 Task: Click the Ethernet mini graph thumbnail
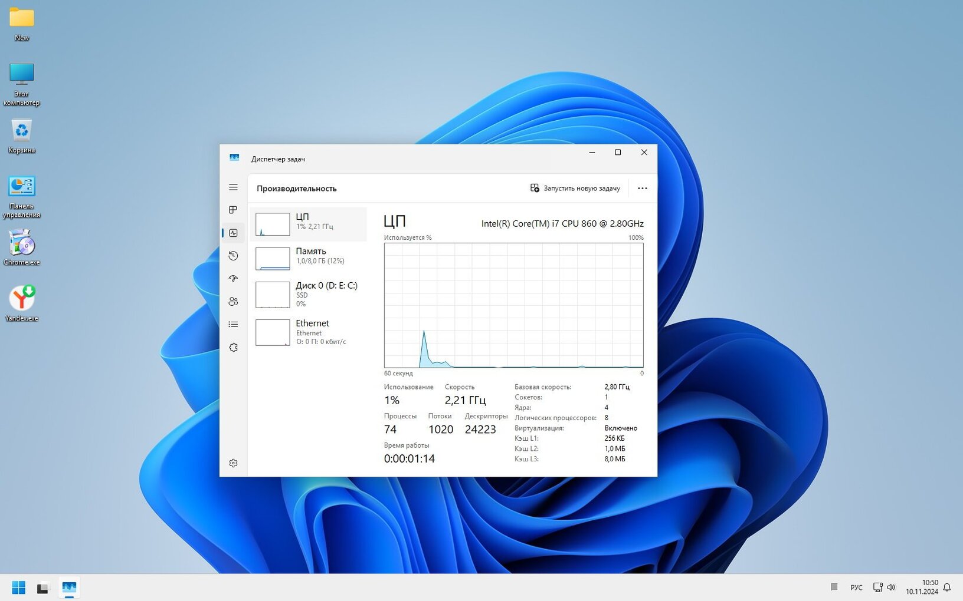(273, 332)
